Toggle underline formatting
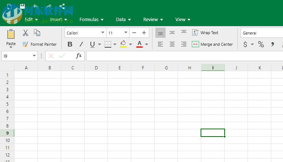This screenshot has width=283, height=162. 92,44
